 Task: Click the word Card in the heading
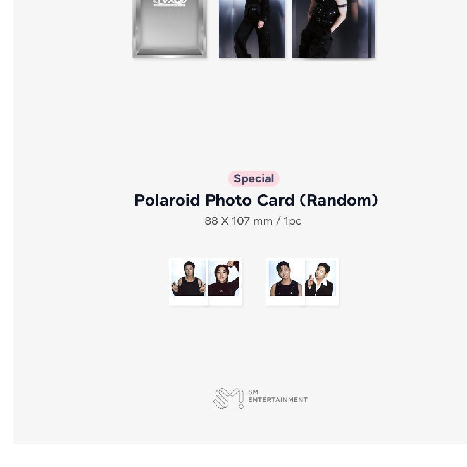tap(275, 200)
